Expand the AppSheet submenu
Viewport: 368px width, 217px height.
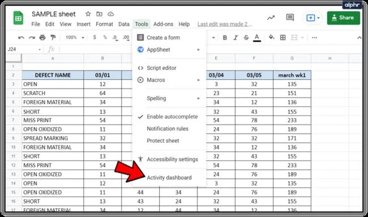click(198, 50)
